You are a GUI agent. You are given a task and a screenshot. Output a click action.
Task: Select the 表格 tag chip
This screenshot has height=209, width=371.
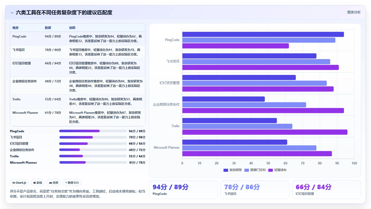(x=38, y=183)
